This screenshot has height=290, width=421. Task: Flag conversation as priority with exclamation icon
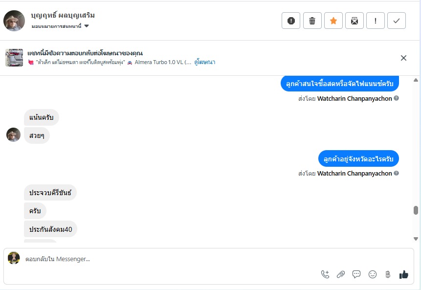376,21
